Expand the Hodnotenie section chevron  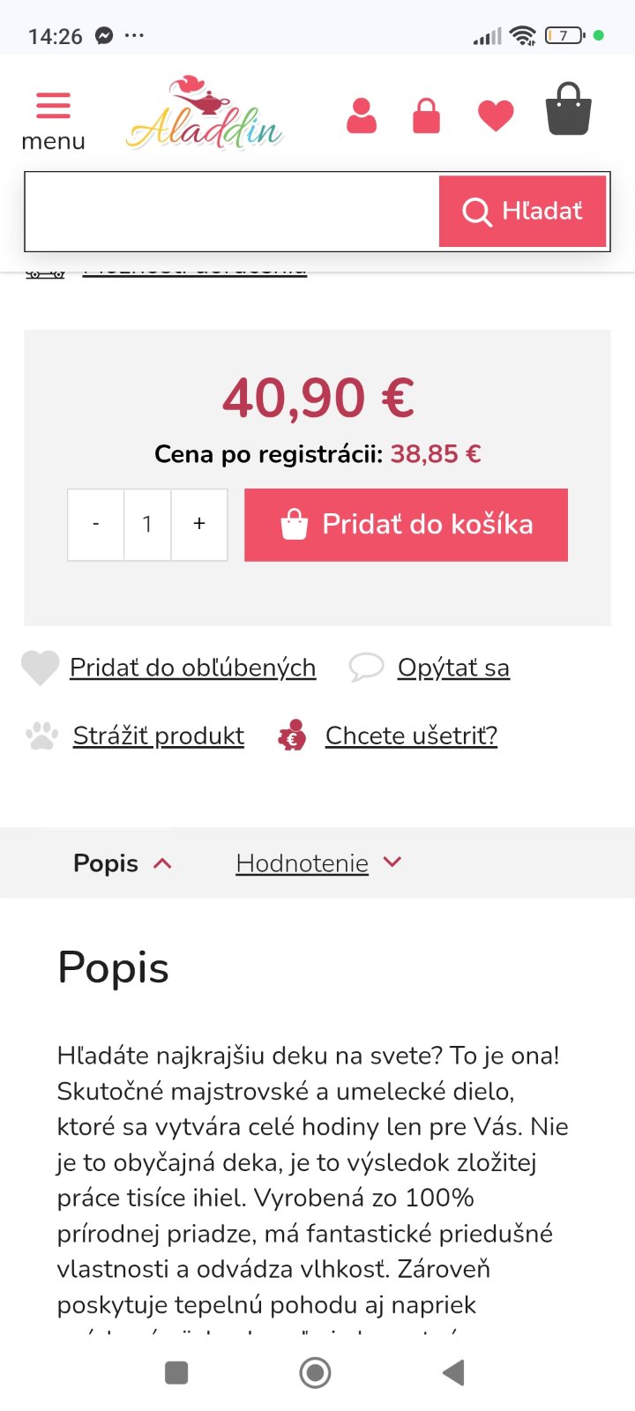(392, 862)
